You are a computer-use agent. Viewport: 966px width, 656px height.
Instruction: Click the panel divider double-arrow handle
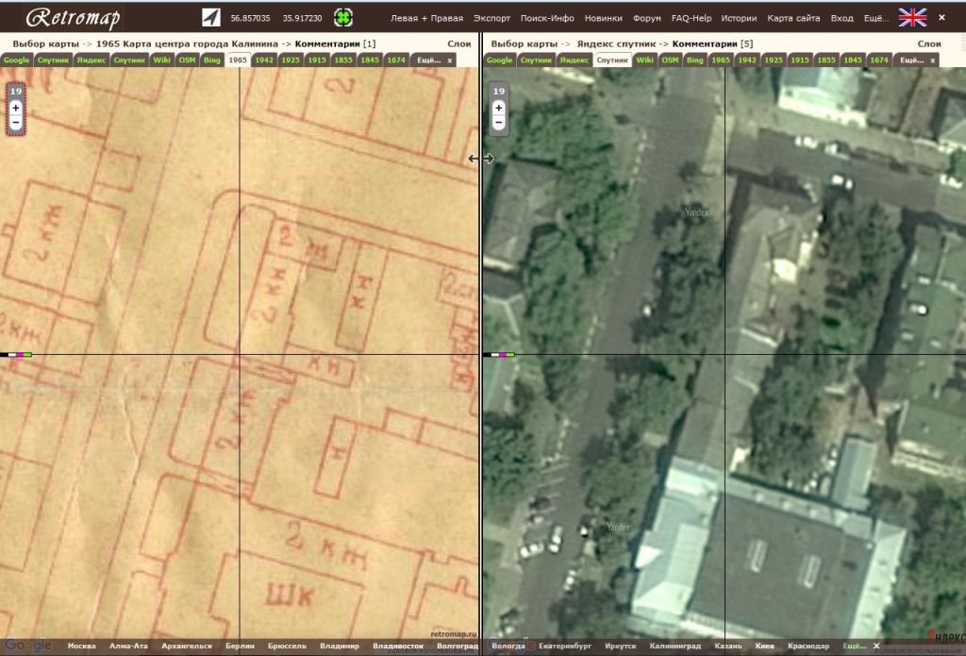point(481,159)
